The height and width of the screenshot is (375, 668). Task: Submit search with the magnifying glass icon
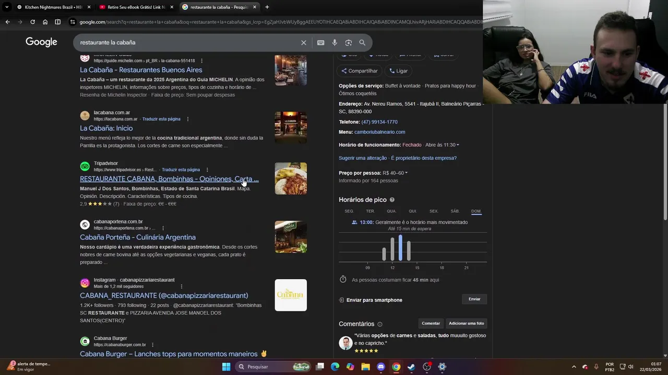(x=362, y=43)
